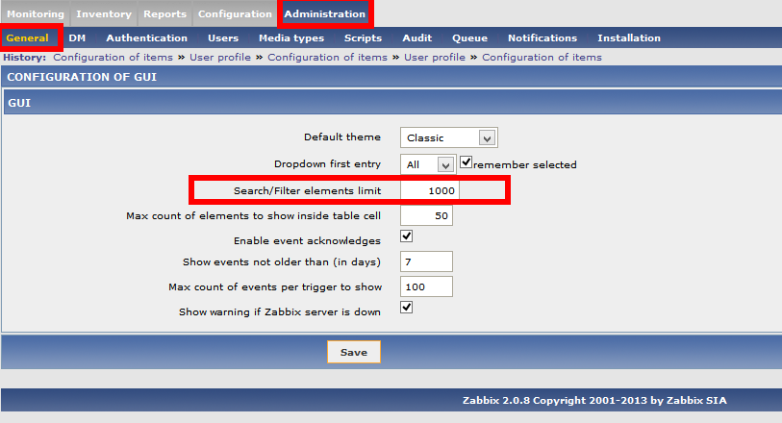The width and height of the screenshot is (782, 423).
Task: Uncheck Show warning if Zabbix server is down
Action: [407, 308]
